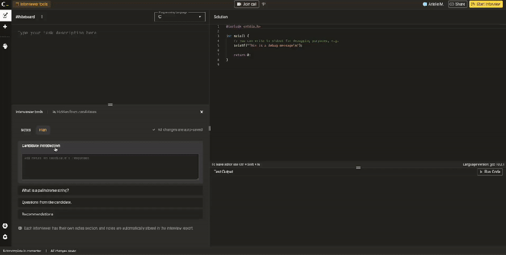
Task: Select the Plan tab
Action: [x=43, y=130]
